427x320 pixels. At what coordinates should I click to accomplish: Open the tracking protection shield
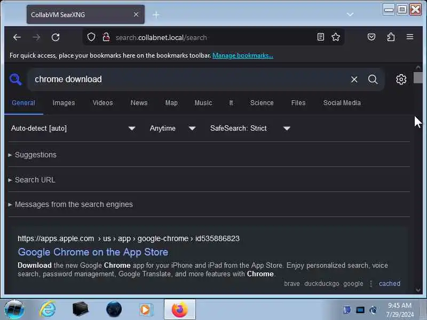pos(91,37)
